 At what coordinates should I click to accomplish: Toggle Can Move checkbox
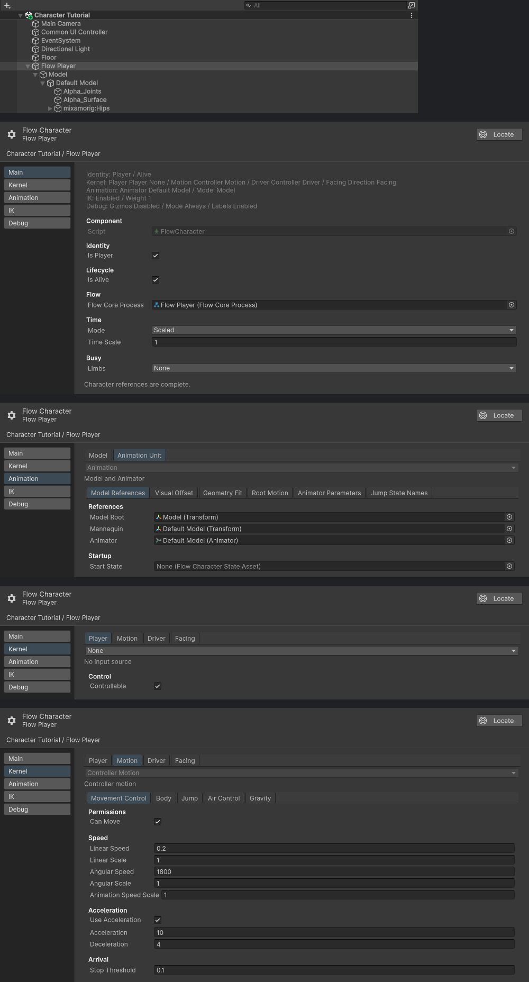[x=158, y=822]
